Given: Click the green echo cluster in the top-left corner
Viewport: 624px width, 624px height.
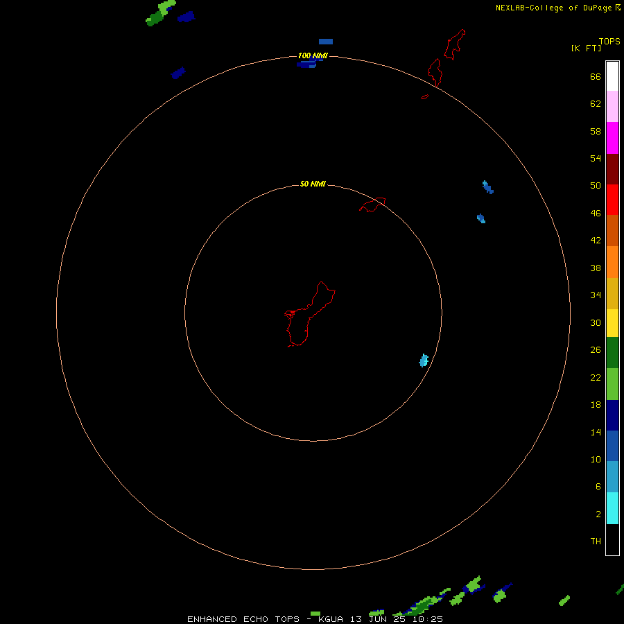Looking at the screenshot, I should 161,12.
